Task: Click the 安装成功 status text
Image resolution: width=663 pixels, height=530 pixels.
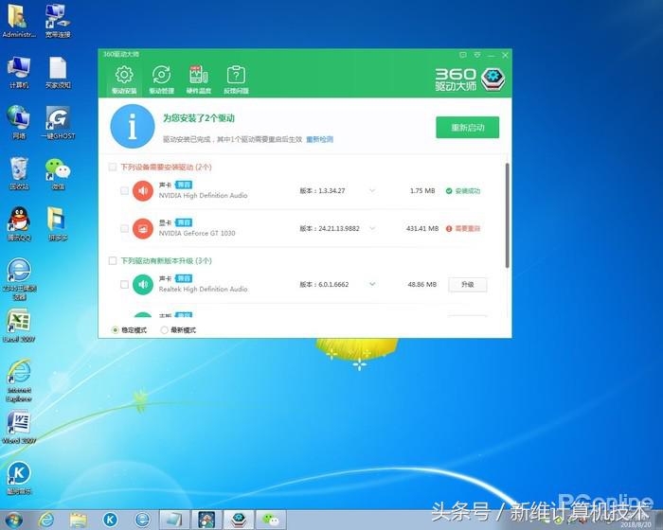Action: click(x=468, y=191)
